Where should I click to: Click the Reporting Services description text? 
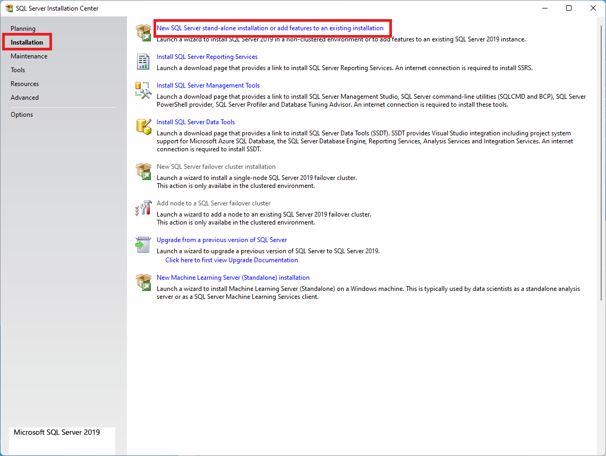(x=344, y=67)
